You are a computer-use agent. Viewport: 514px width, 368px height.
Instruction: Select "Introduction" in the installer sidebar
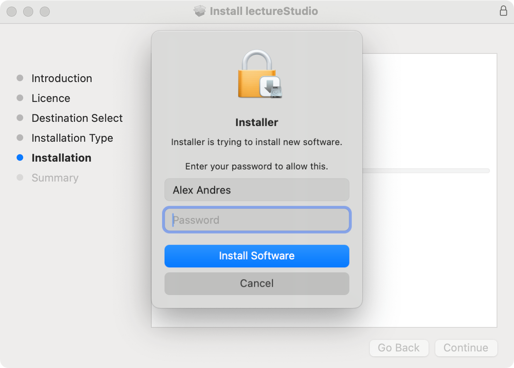[61, 78]
